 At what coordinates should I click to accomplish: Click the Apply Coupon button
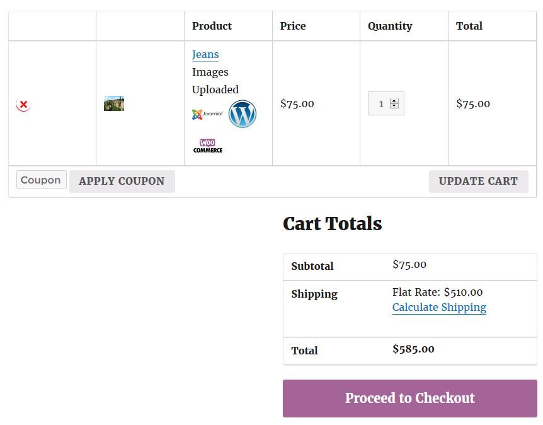(122, 182)
